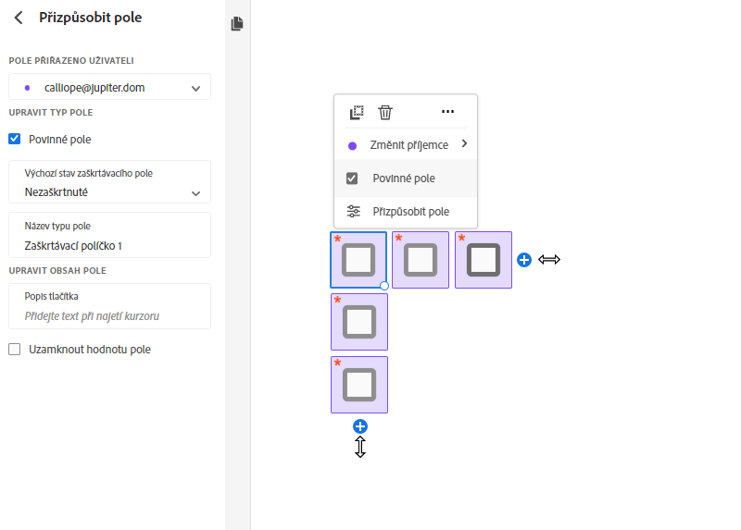Select Změnit příjemce menu entry
This screenshot has height=530, width=741.
click(x=409, y=145)
